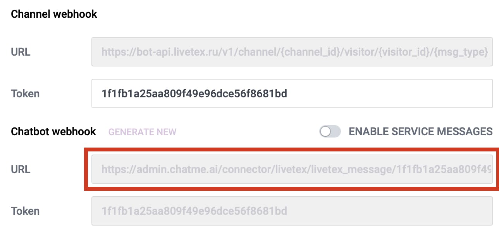Image resolution: width=499 pixels, height=231 pixels.
Task: Click the Channel webhook heading
Action: (54, 14)
